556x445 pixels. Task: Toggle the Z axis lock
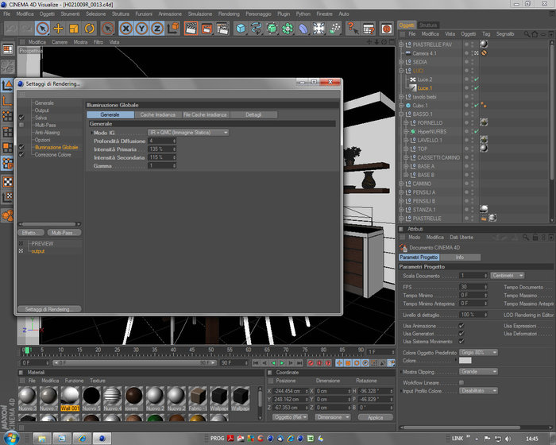pyautogui.click(x=157, y=29)
